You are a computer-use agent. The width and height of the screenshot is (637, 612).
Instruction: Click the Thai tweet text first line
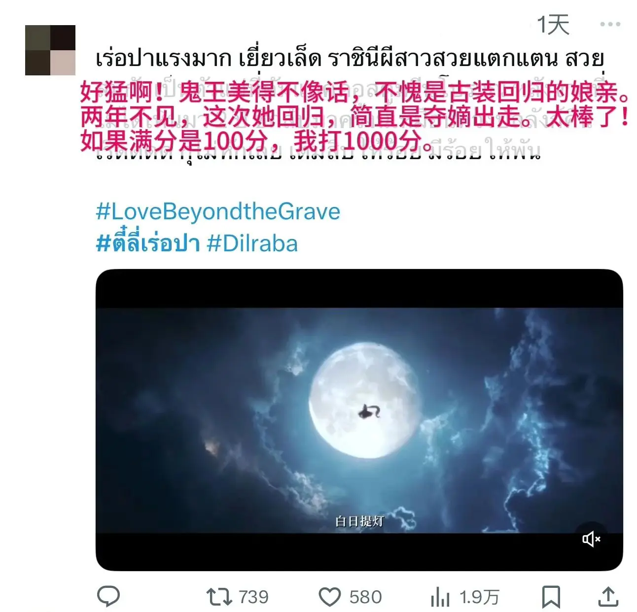350,59
